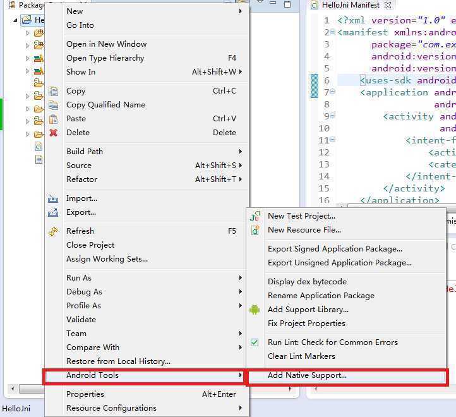Viewport: 456px width, 417px height.
Task: Click the HelloJni Manifest editor tab icon
Action: pos(315,5)
